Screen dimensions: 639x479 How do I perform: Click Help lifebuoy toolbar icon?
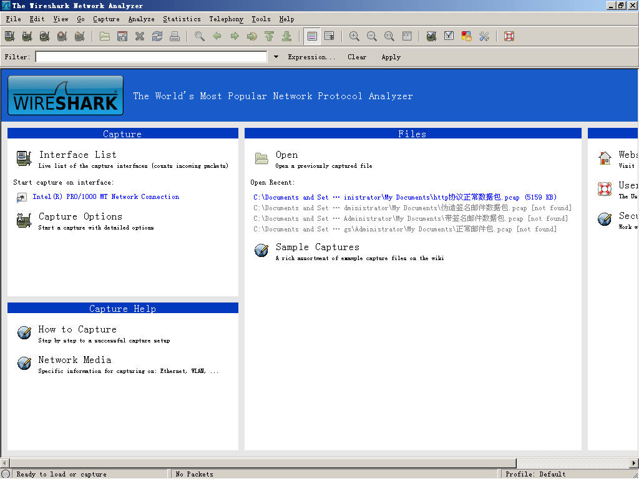[509, 36]
